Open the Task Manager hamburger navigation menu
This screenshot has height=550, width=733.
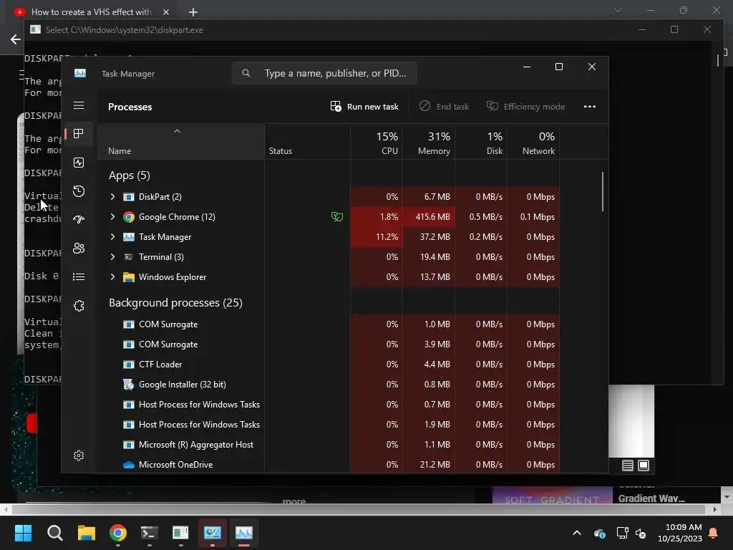pyautogui.click(x=79, y=106)
